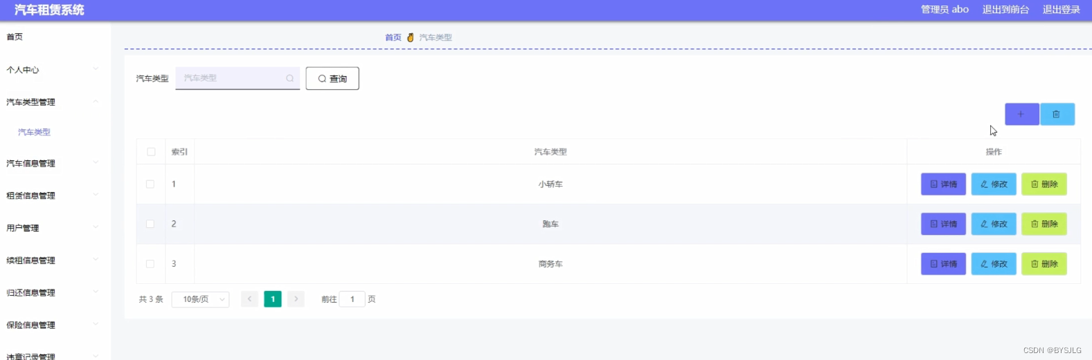Click the 操作 column header
Screen dimensions: 1092x360
[994, 152]
